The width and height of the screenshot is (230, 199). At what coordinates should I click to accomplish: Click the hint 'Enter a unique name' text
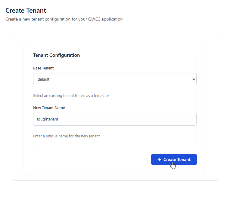click(x=66, y=136)
